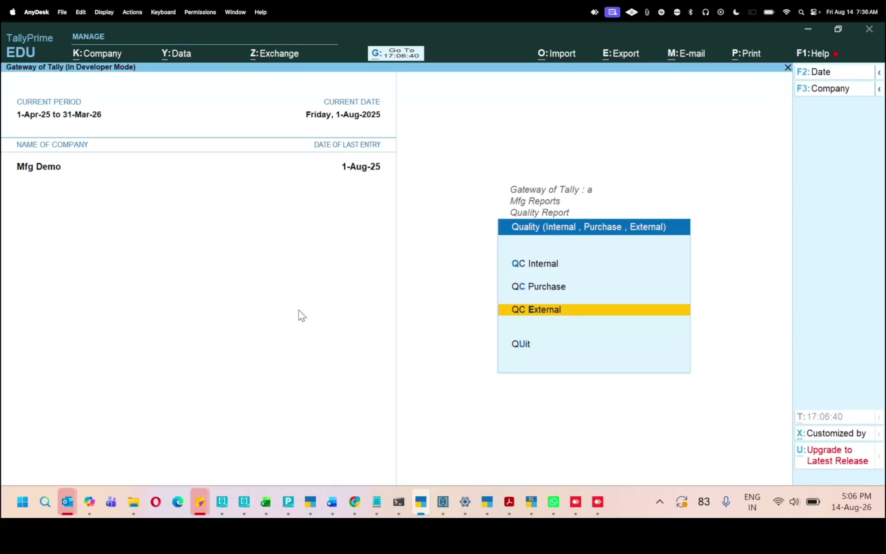
Task: Open Excel from the taskbar
Action: (x=266, y=502)
